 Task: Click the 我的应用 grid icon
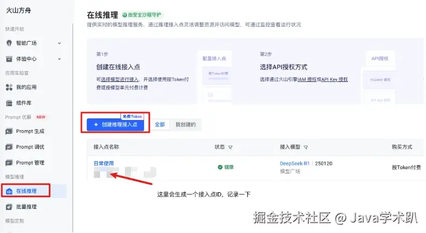click(9, 87)
